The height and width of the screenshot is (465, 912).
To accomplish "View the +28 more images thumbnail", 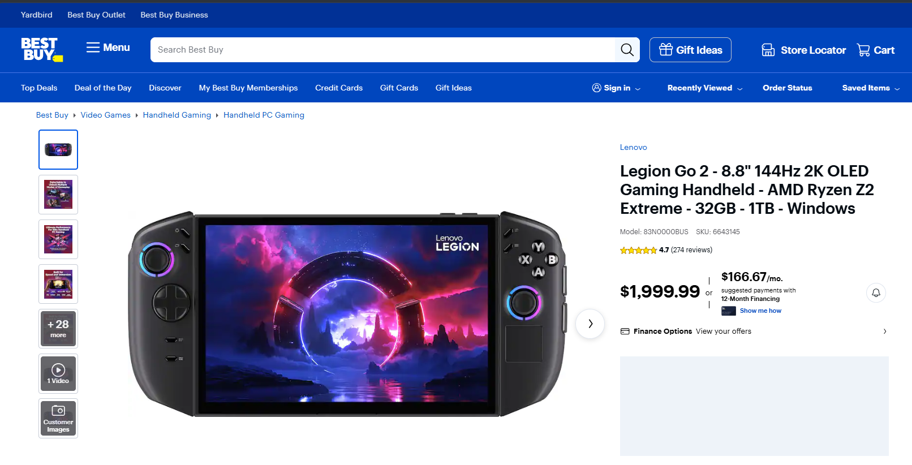I will (58, 328).
